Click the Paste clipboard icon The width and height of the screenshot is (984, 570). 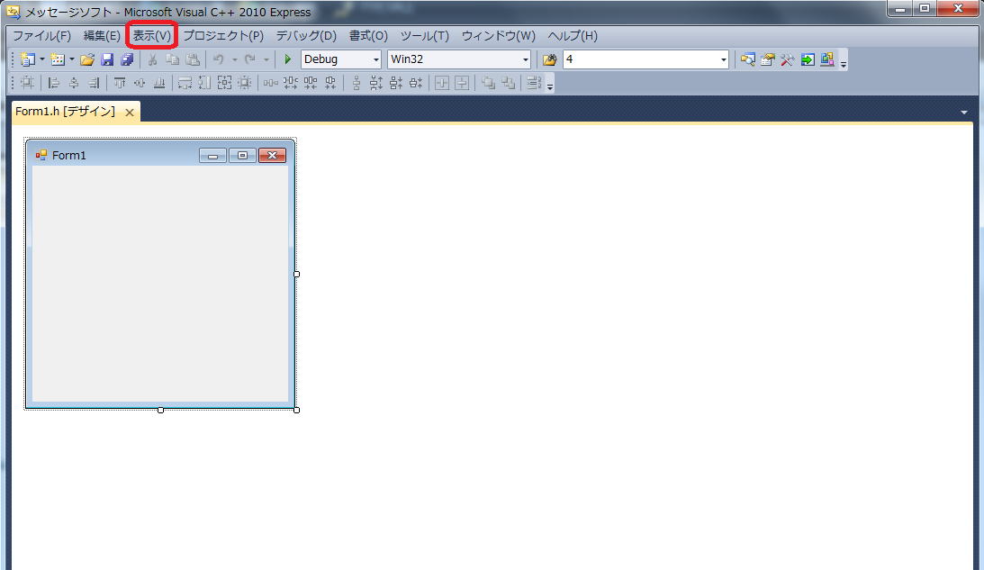tap(193, 59)
